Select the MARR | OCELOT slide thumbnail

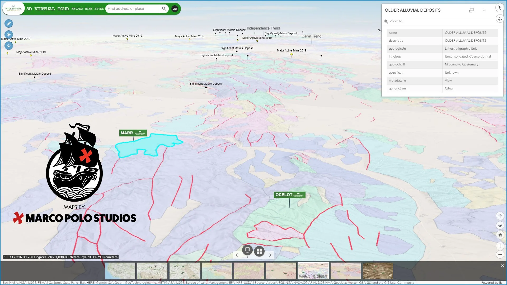click(x=313, y=270)
